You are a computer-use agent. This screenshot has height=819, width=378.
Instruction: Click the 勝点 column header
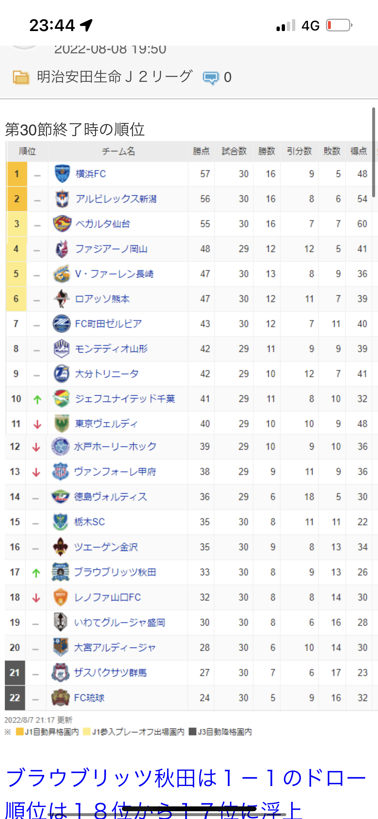[x=201, y=151]
